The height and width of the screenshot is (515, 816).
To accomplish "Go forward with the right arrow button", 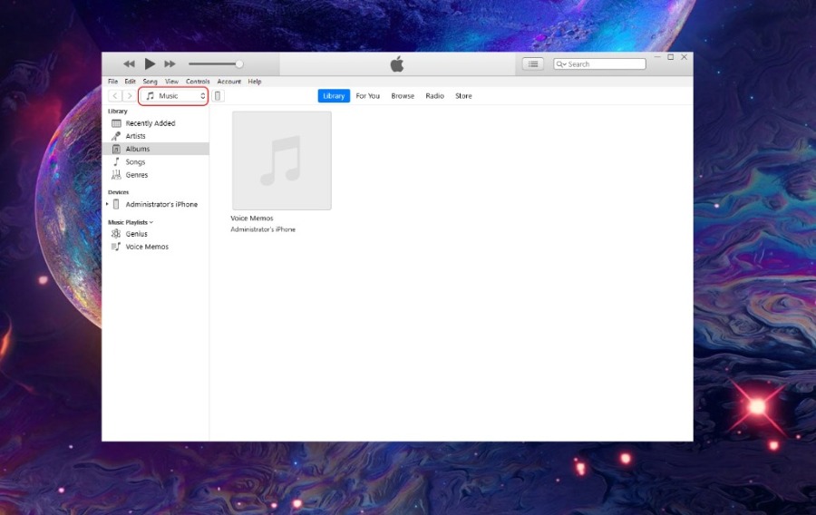I will (x=130, y=96).
